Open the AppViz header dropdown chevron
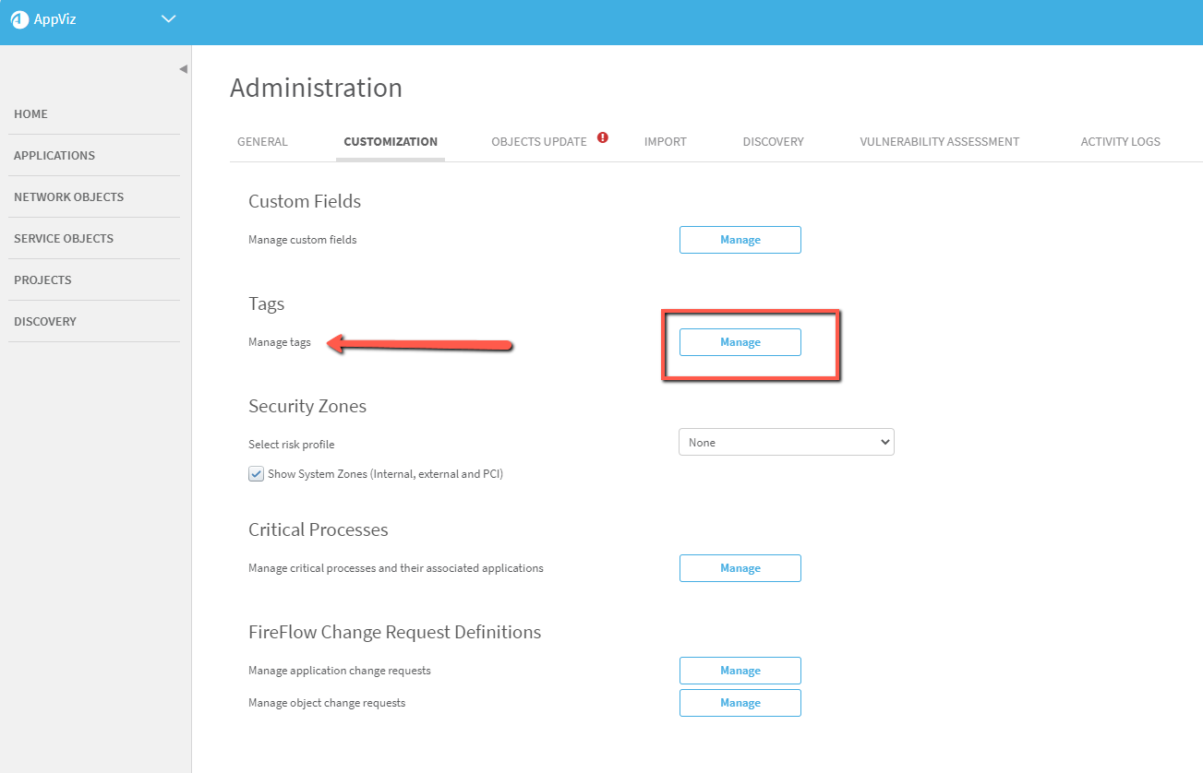1203x773 pixels. (168, 19)
